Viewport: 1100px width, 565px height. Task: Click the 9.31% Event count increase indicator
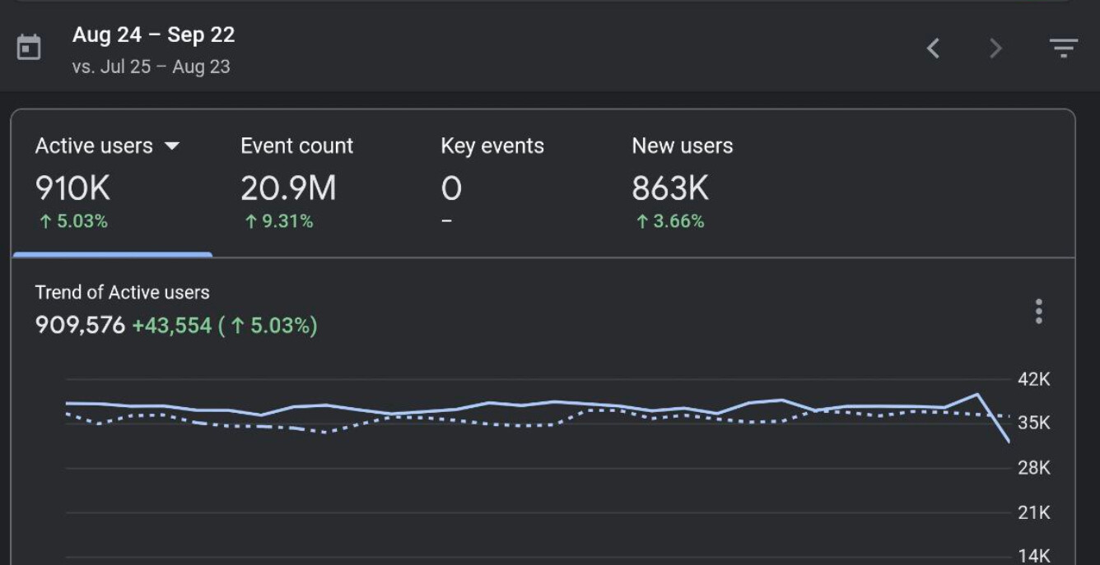(278, 221)
